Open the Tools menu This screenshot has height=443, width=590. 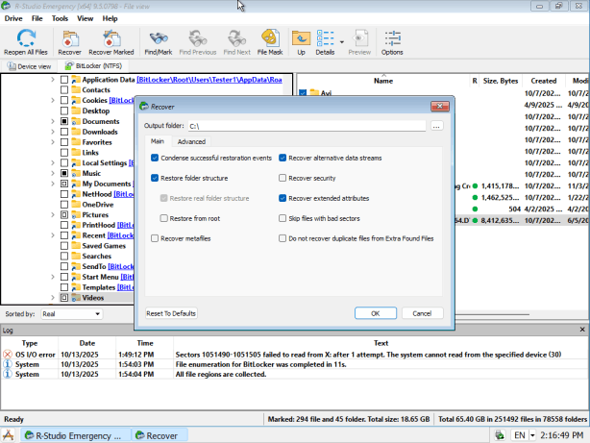click(x=60, y=18)
